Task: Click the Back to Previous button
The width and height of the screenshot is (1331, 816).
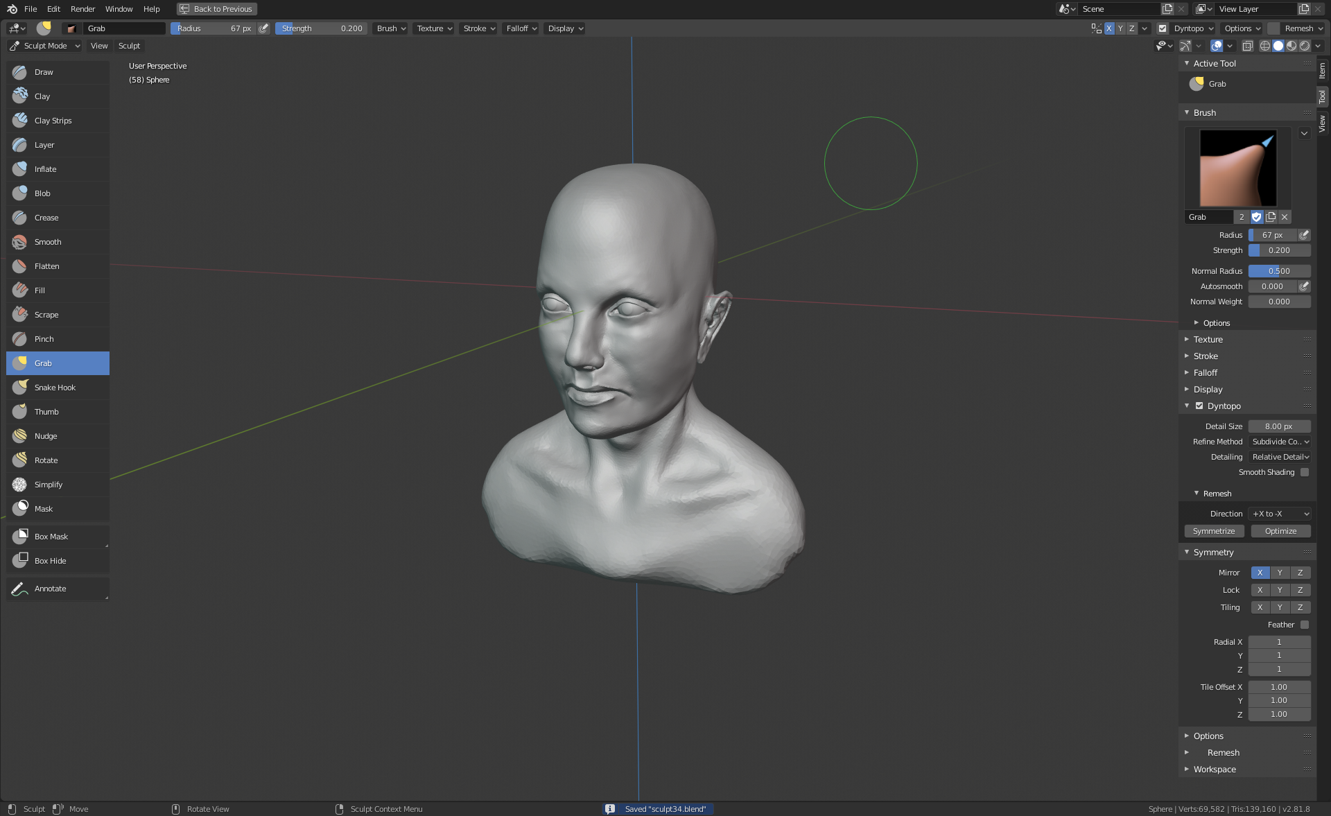Action: [216, 9]
